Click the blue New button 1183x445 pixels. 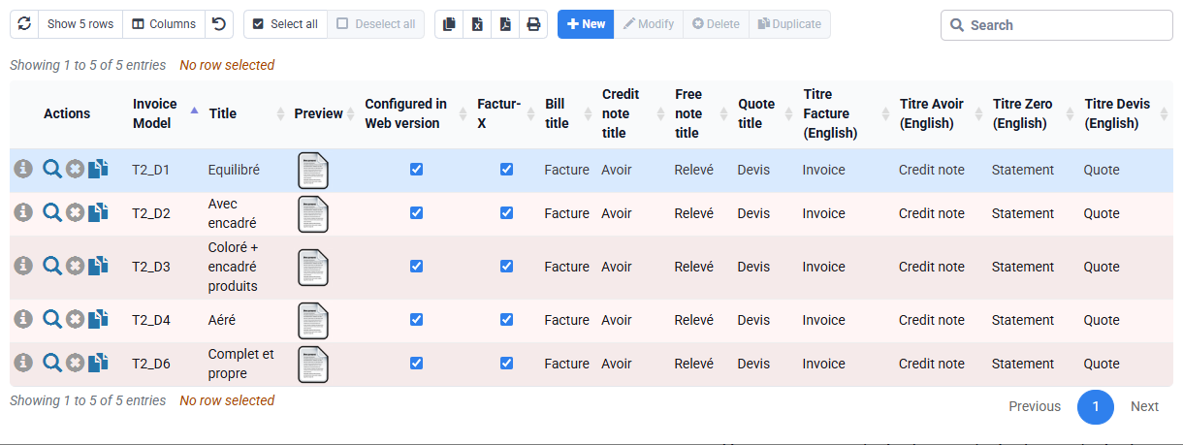click(586, 24)
